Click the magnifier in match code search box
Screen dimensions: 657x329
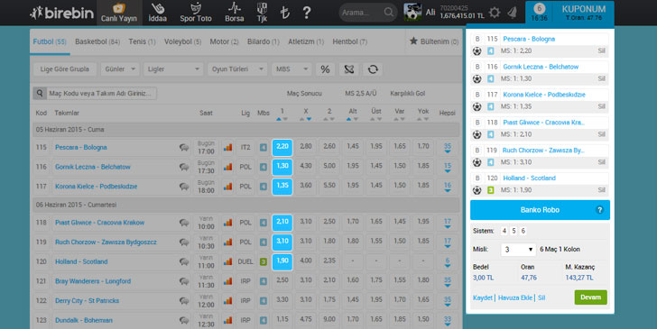click(40, 94)
